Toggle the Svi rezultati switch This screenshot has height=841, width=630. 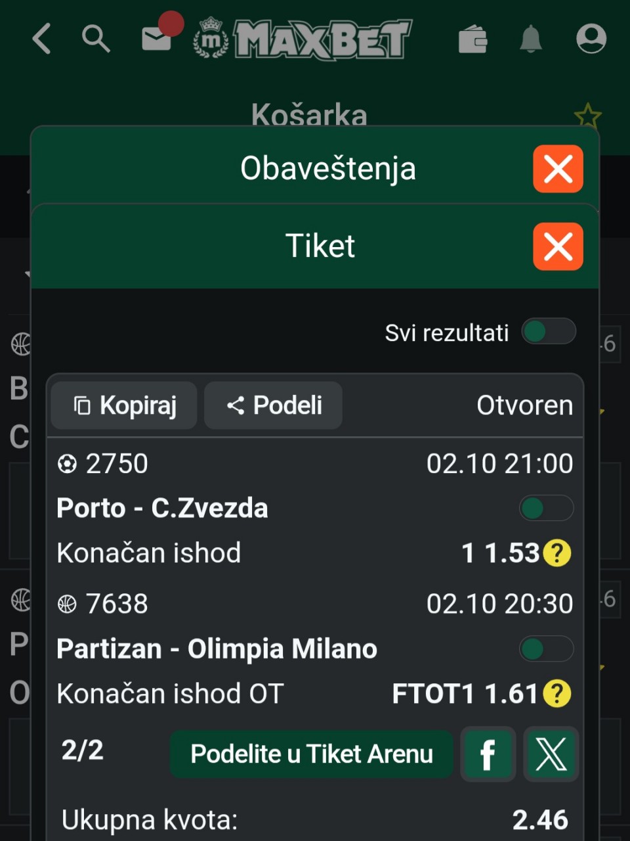point(549,332)
